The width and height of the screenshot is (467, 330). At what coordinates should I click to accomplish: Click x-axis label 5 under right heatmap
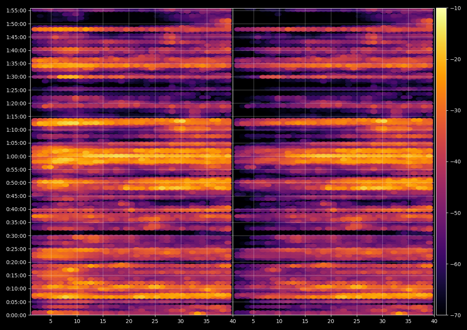click(x=253, y=321)
